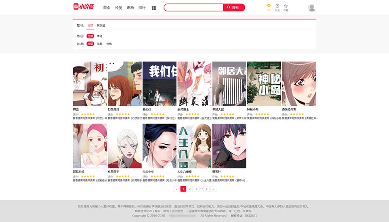Open the 人生八重奏 comic cover

click(194, 146)
